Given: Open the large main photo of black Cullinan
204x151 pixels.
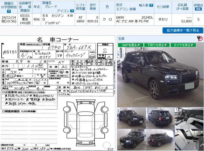Looking at the screenshot, I should pyautogui.click(x=160, y=77).
